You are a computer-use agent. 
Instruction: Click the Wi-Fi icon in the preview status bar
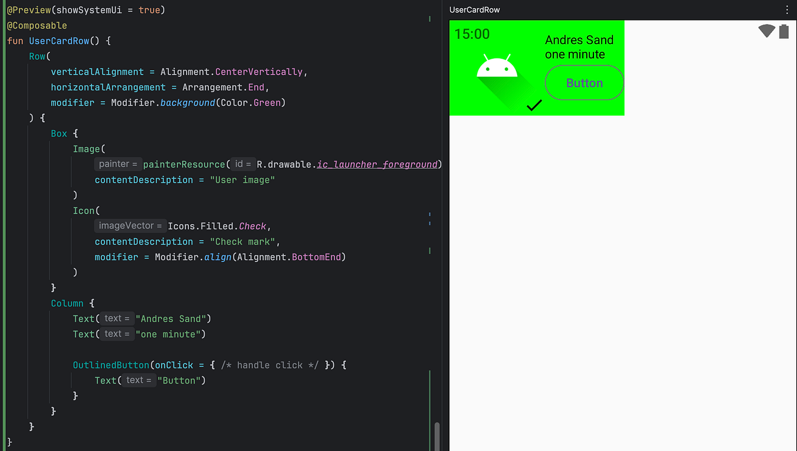(766, 31)
